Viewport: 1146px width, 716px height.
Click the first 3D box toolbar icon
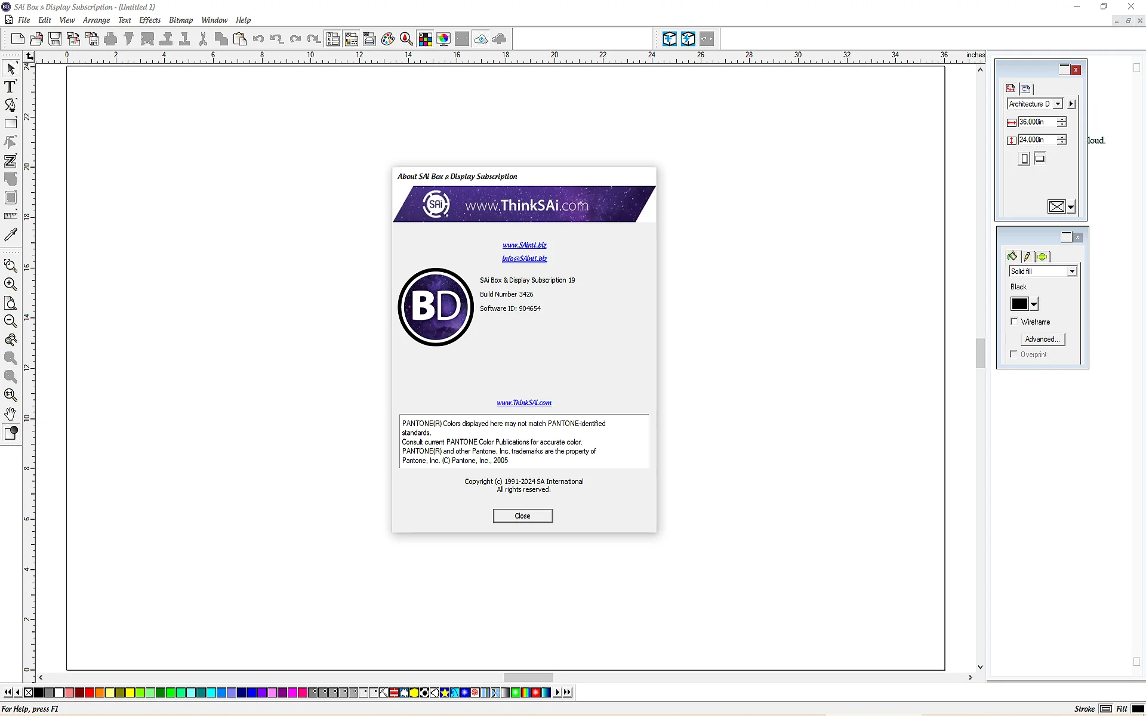tap(670, 39)
